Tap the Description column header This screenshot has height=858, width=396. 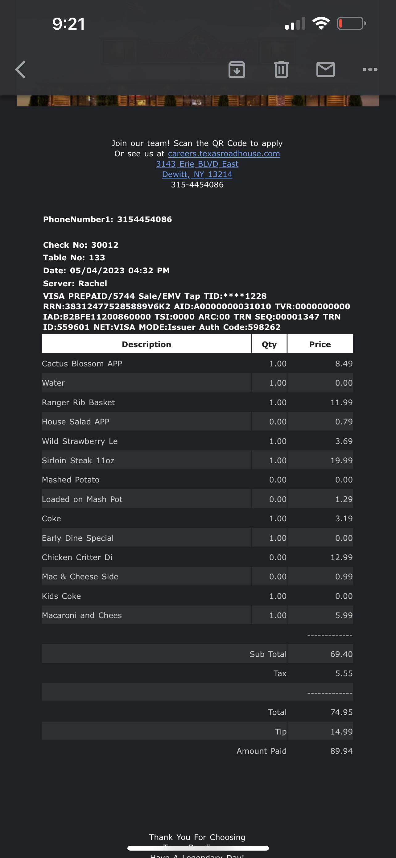pyautogui.click(x=146, y=344)
